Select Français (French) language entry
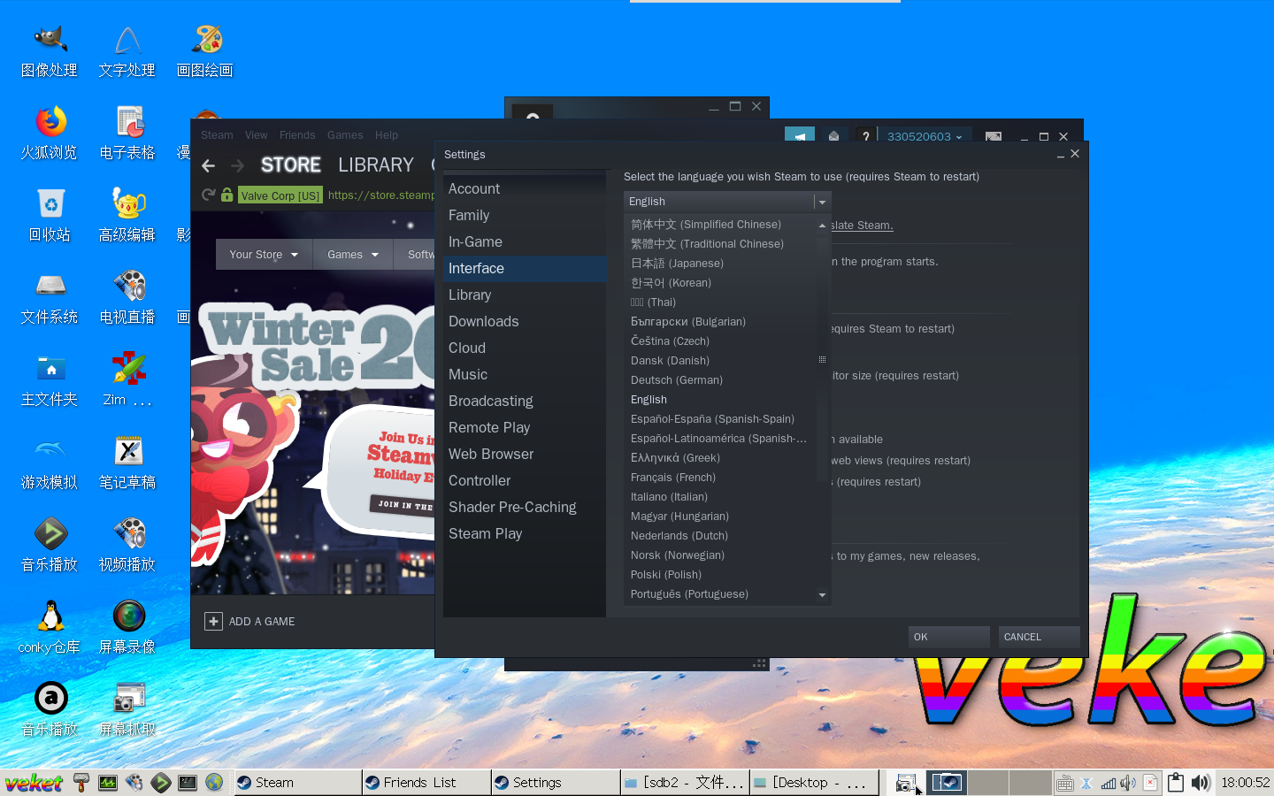This screenshot has height=796, width=1274. pos(673,478)
